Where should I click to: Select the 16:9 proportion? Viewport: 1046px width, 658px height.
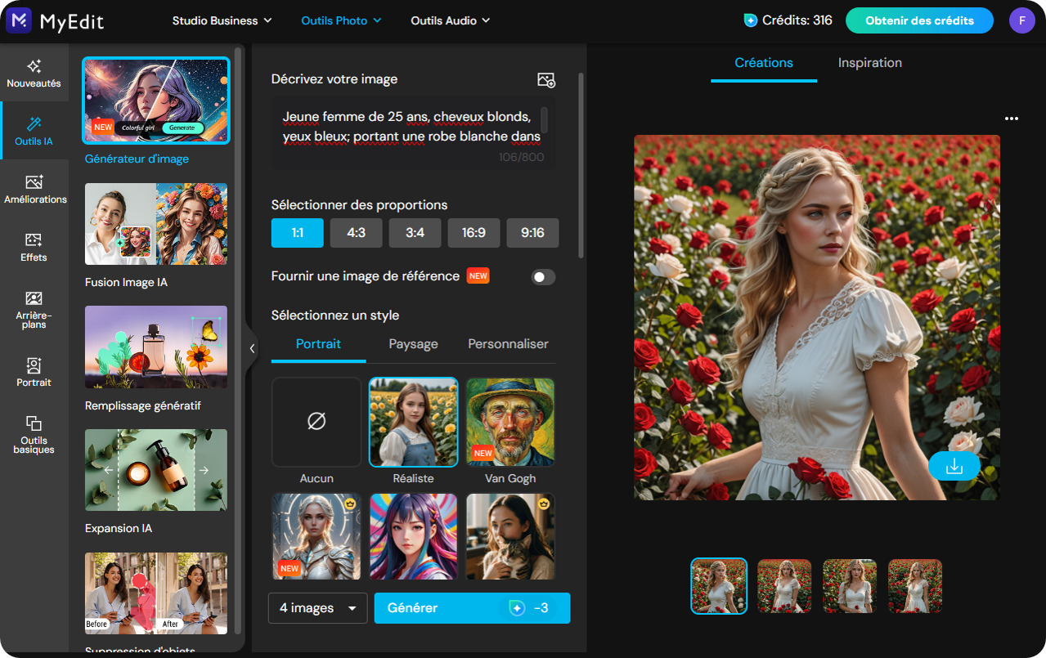pos(474,233)
